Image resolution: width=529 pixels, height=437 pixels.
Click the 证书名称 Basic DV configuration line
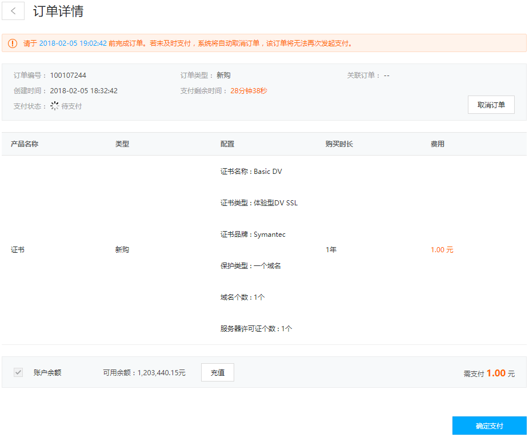[x=251, y=172]
